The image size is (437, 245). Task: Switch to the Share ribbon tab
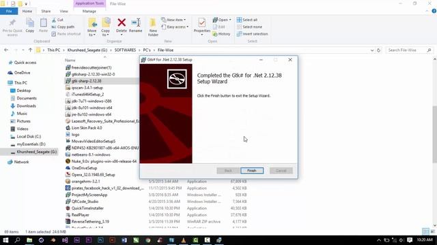(46, 11)
